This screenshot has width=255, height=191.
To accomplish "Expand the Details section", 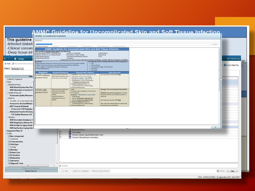I will coord(60,166).
